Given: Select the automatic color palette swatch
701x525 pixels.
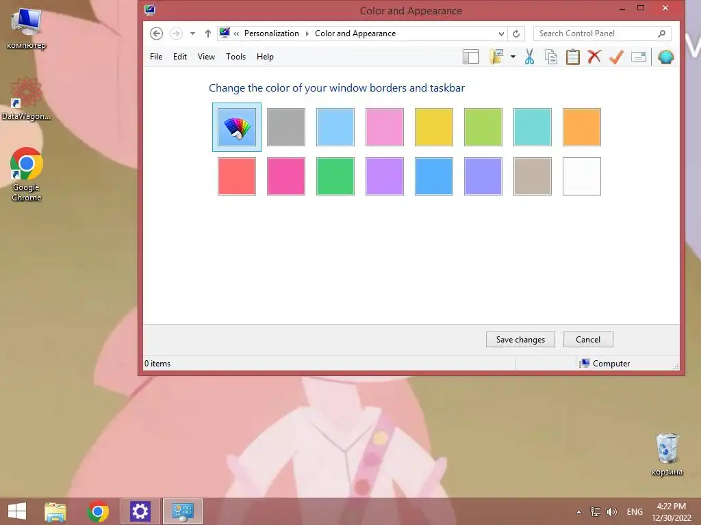Looking at the screenshot, I should [x=237, y=127].
